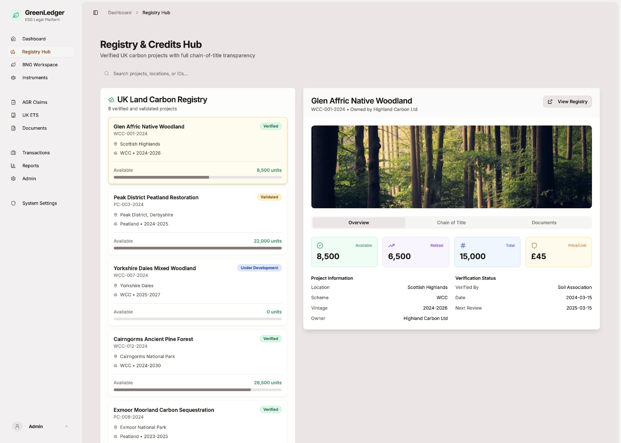Open AGR Claims clipboard icon

13,102
